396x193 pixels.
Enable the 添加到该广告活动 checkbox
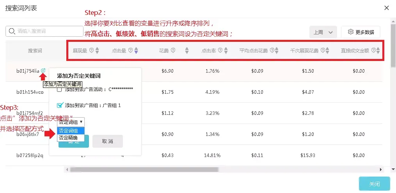pyautogui.click(x=59, y=89)
